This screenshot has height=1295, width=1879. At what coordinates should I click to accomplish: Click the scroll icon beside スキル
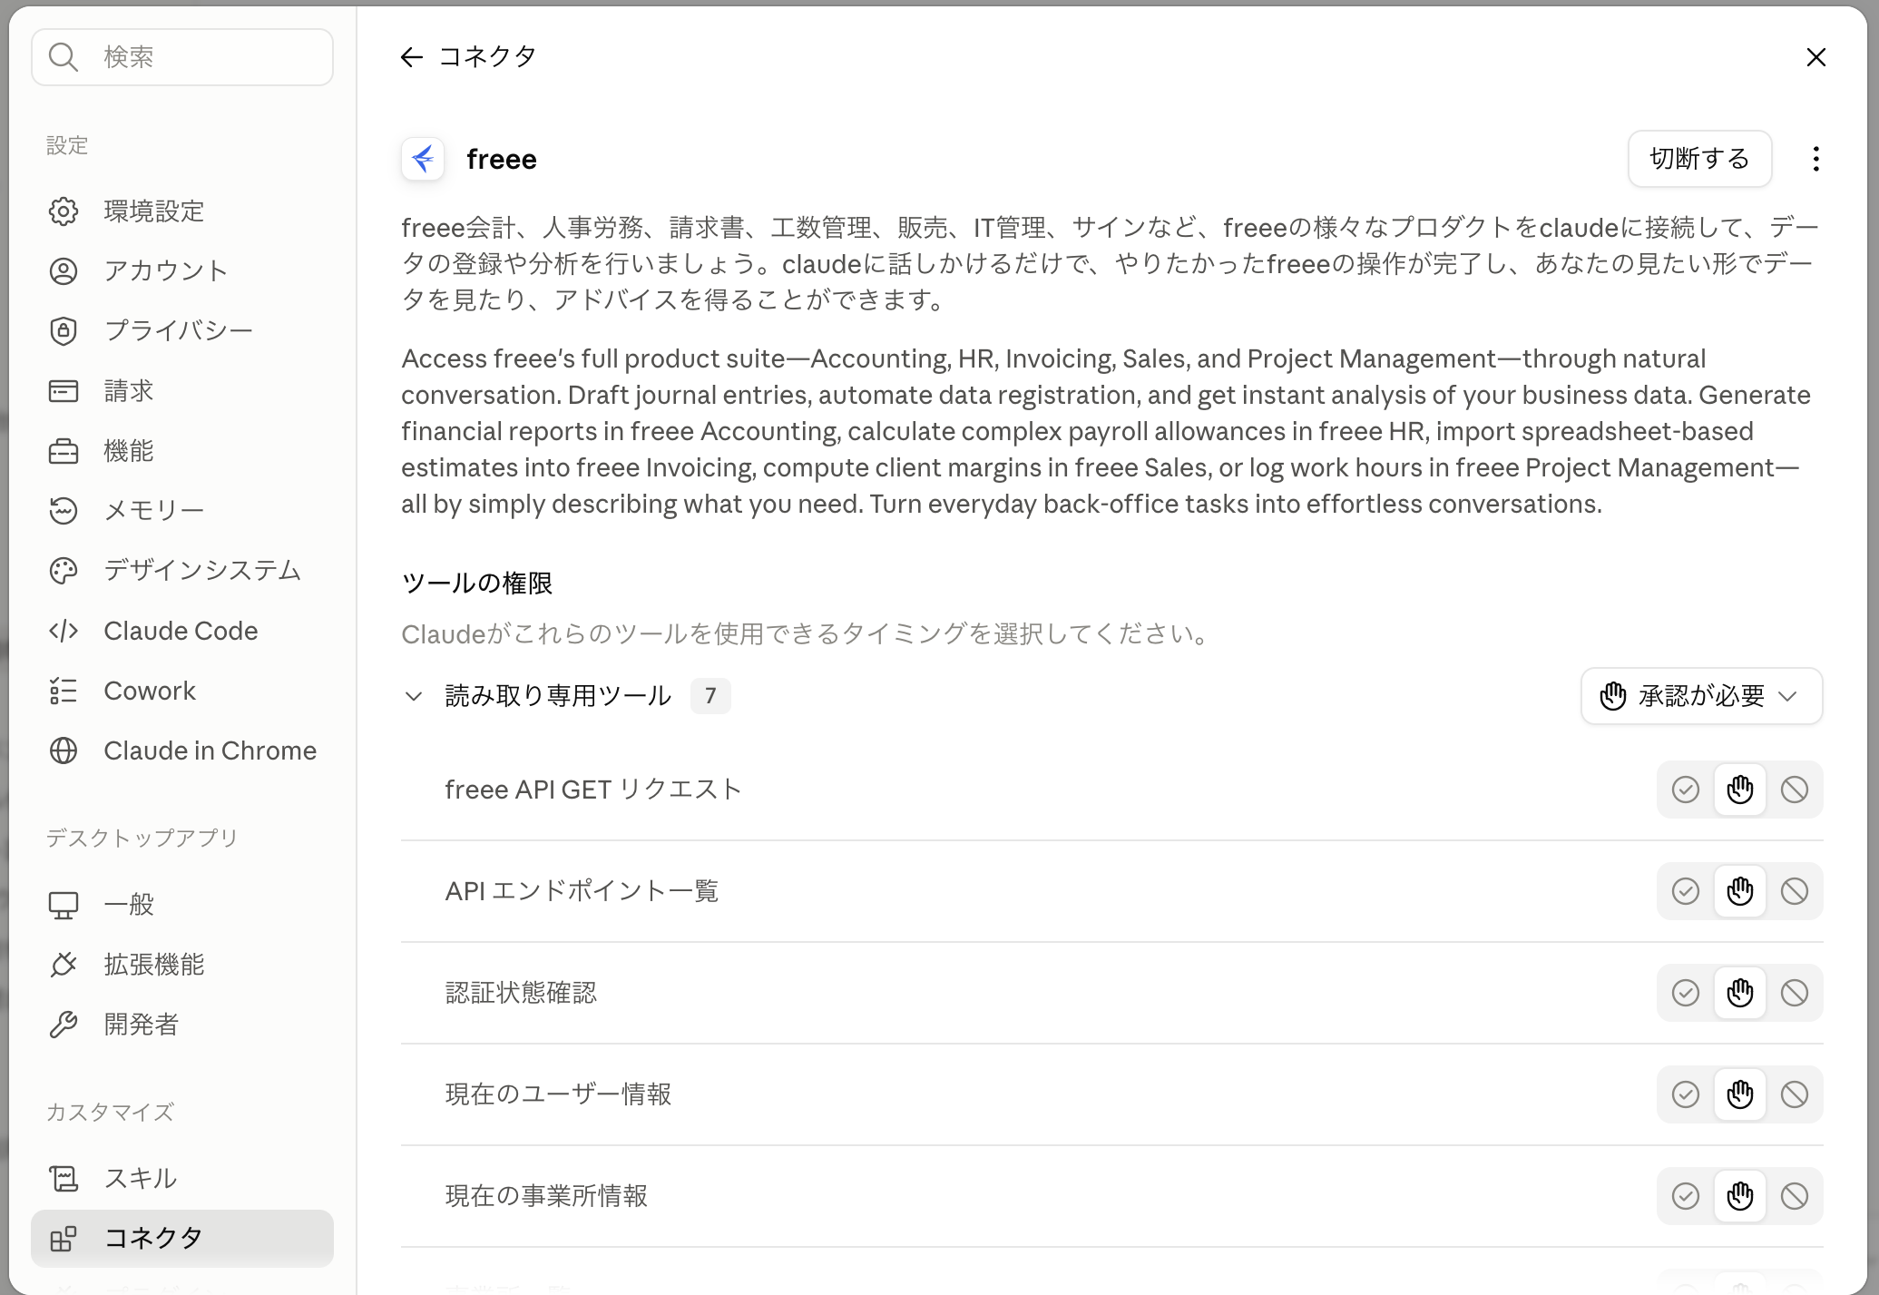[64, 1179]
